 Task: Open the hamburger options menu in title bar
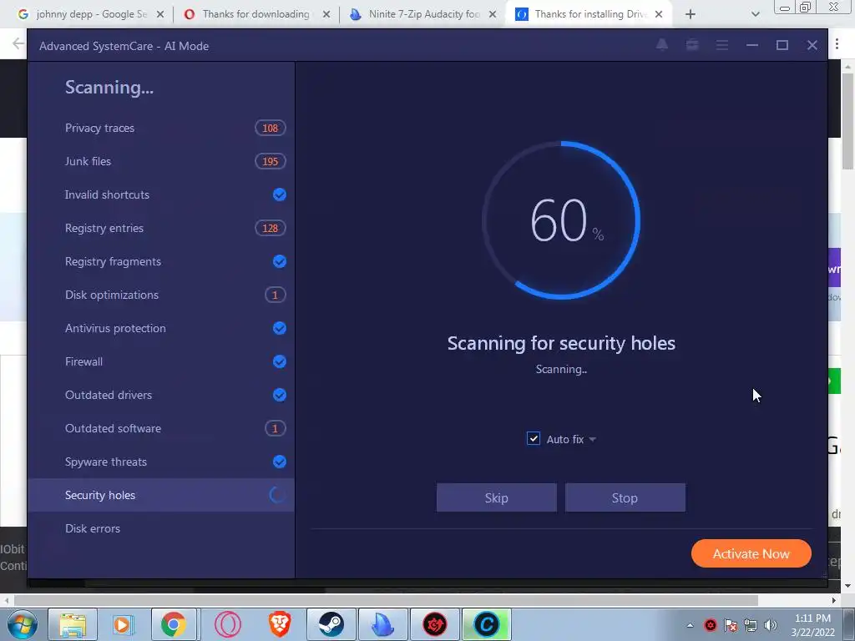[722, 45]
